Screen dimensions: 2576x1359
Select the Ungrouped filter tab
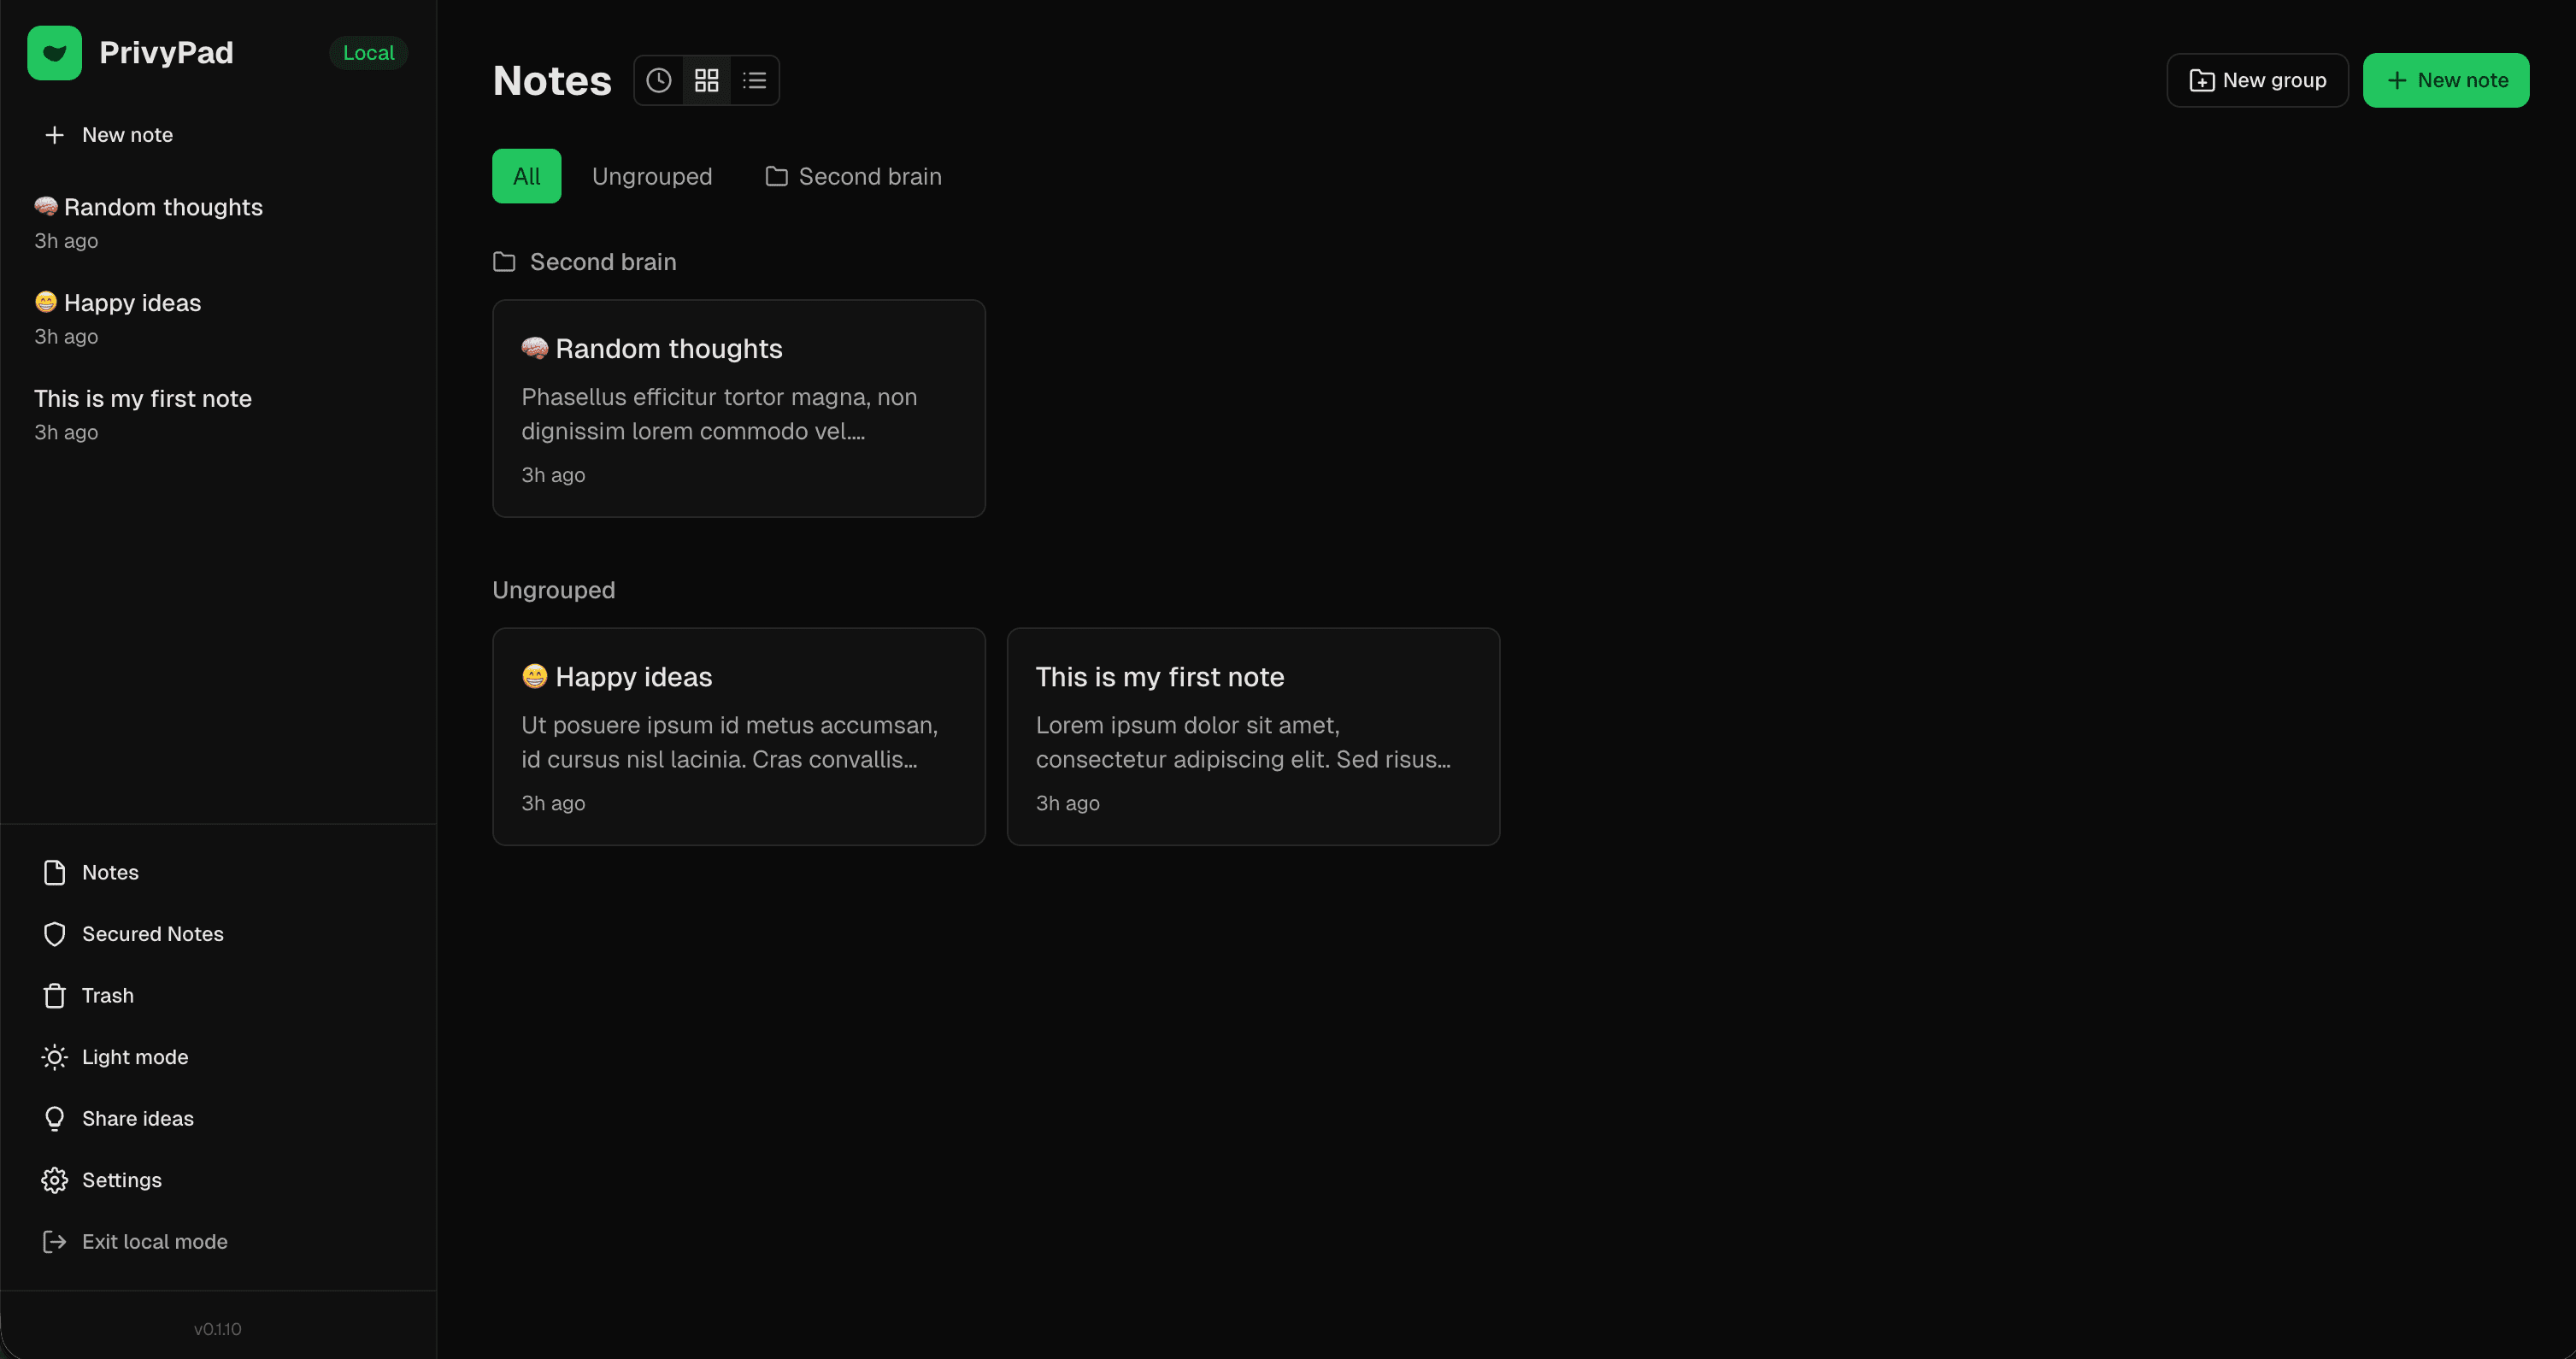click(x=651, y=176)
